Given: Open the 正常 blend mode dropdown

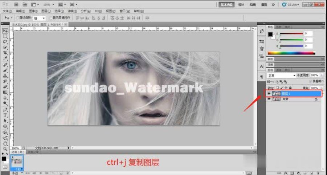Looking at the screenshot, I should pos(282,75).
